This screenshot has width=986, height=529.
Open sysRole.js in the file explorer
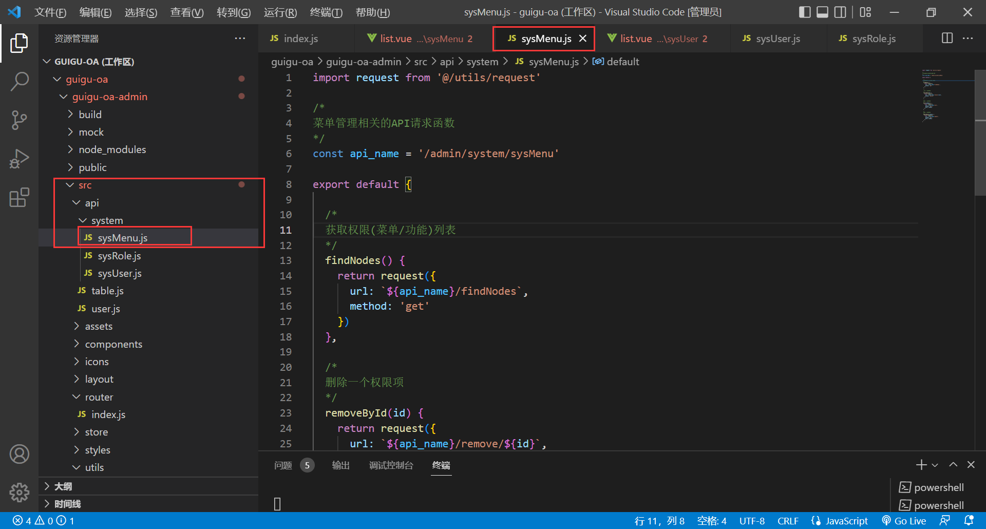119,256
